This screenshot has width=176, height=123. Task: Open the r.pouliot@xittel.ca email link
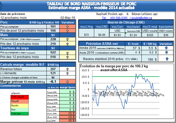pos(141,18)
